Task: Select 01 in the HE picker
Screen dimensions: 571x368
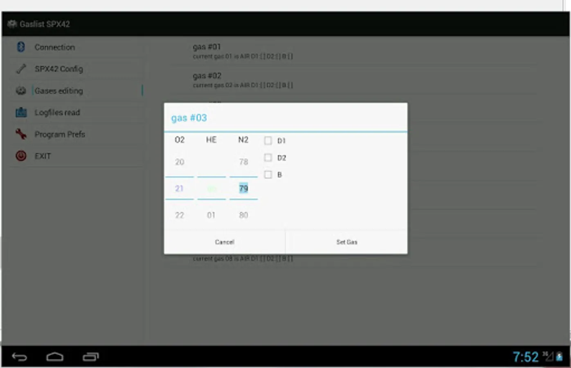Action: [211, 215]
